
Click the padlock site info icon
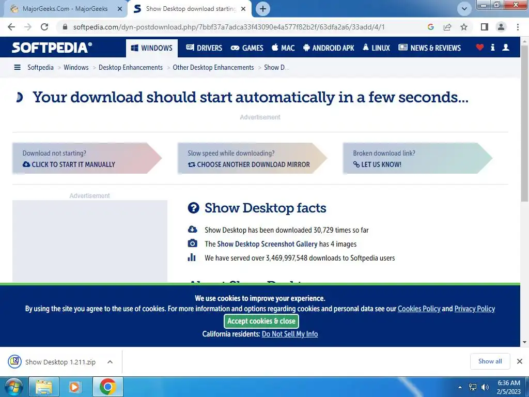(x=65, y=27)
